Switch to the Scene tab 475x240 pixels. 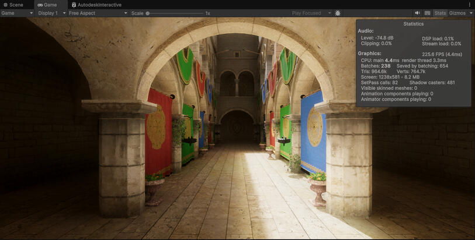pos(16,5)
